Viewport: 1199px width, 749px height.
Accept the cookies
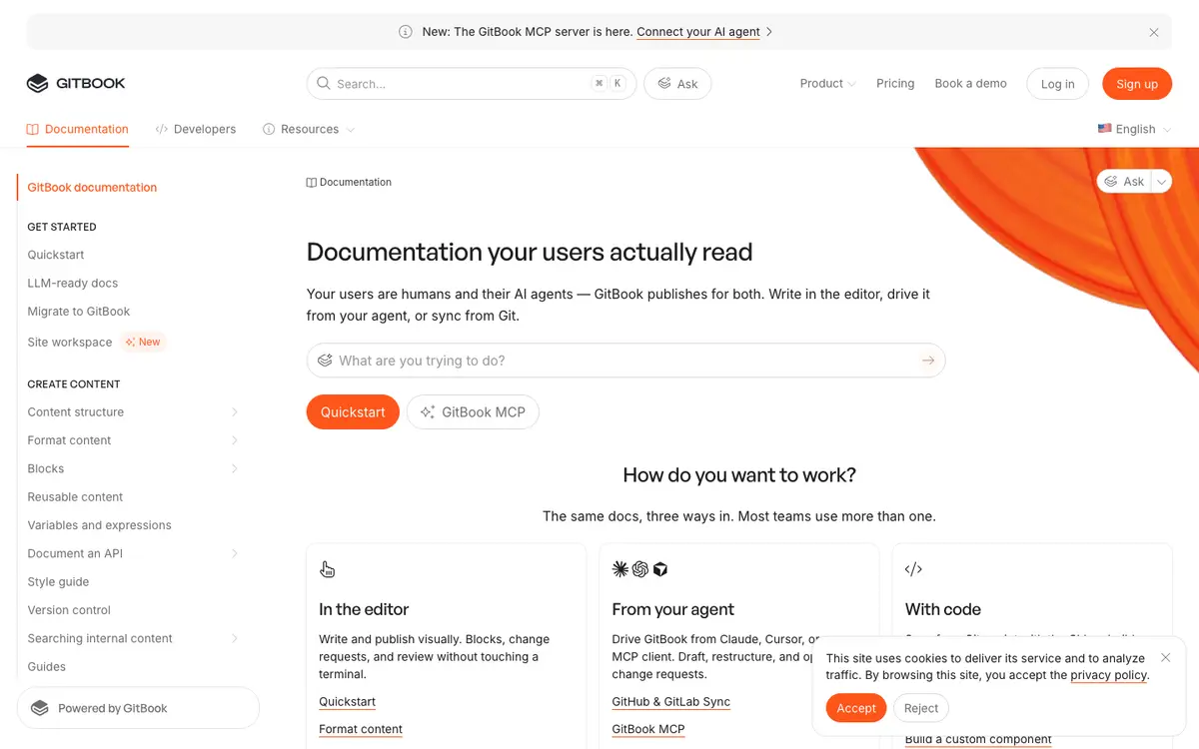856,708
